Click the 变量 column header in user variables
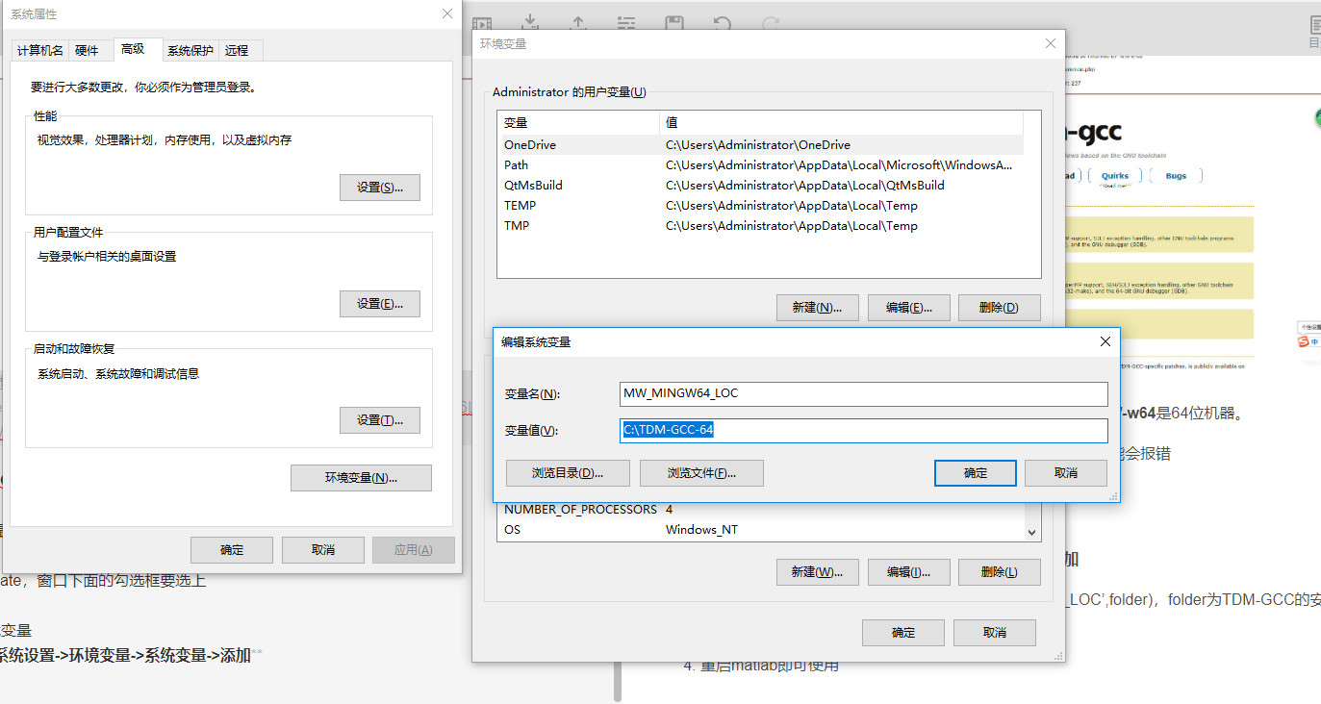This screenshot has height=704, width=1321. click(x=578, y=123)
